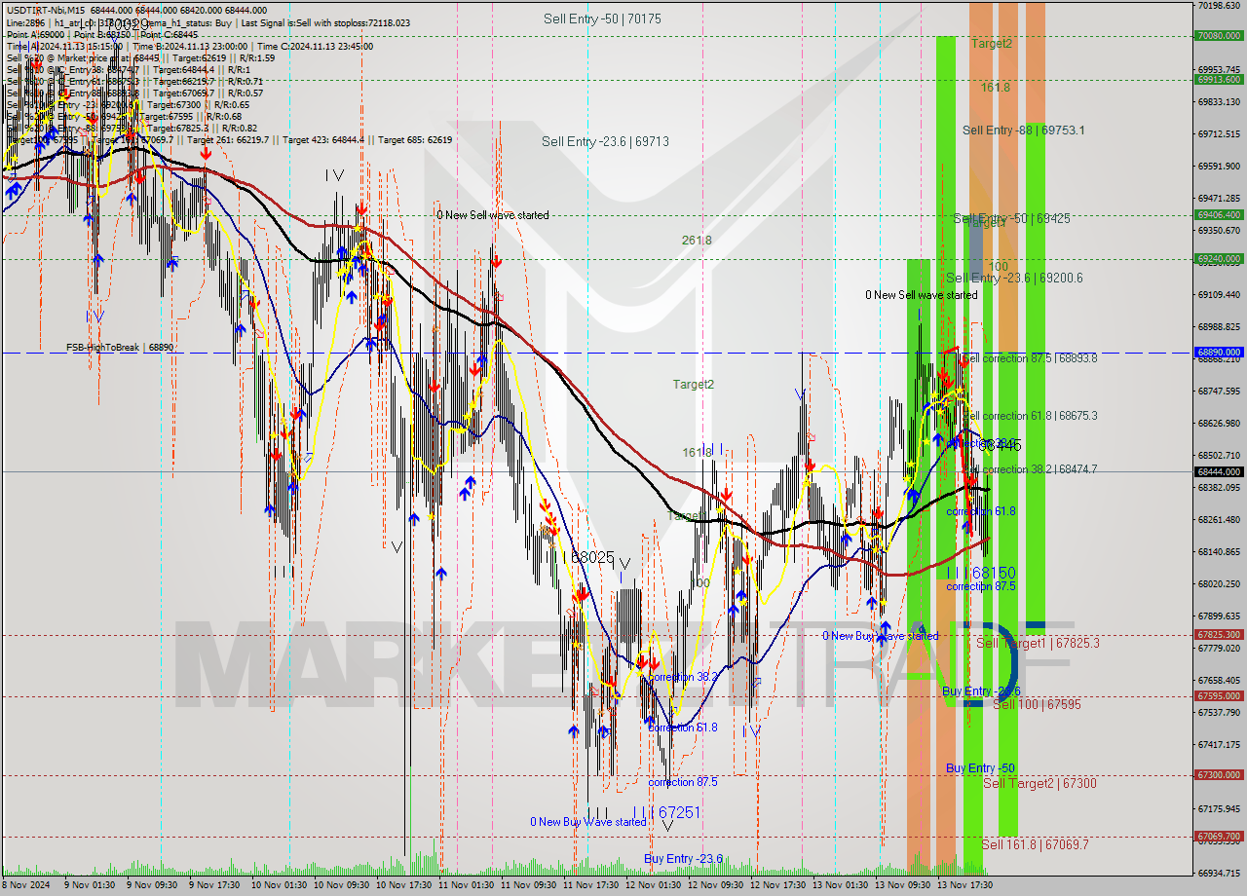Click the red 67300.000 price axis tag
Screen dimensions: 1247x896
[x=1219, y=774]
